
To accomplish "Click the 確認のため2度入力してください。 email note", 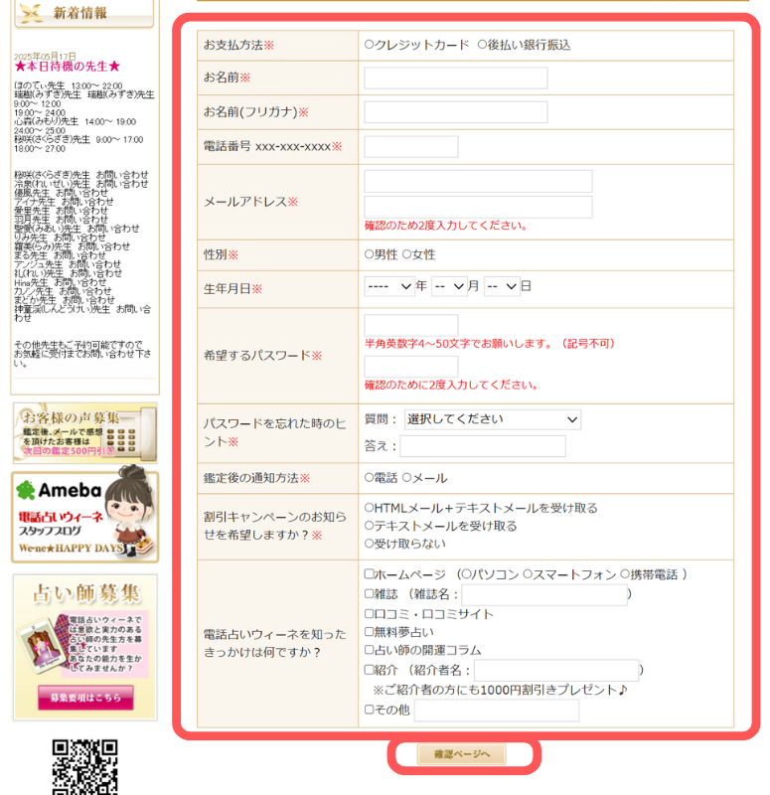I will pyautogui.click(x=446, y=226).
